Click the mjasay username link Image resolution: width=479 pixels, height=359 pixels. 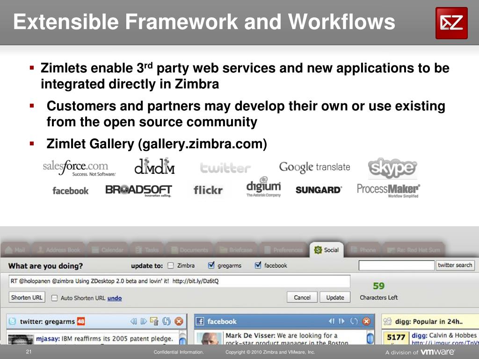click(48, 338)
